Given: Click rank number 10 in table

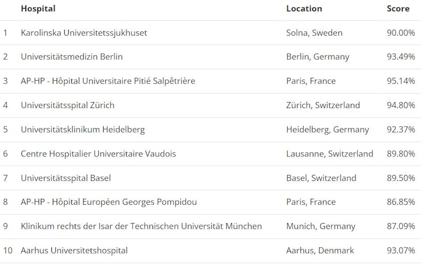Looking at the screenshot, I should pos(8,251).
